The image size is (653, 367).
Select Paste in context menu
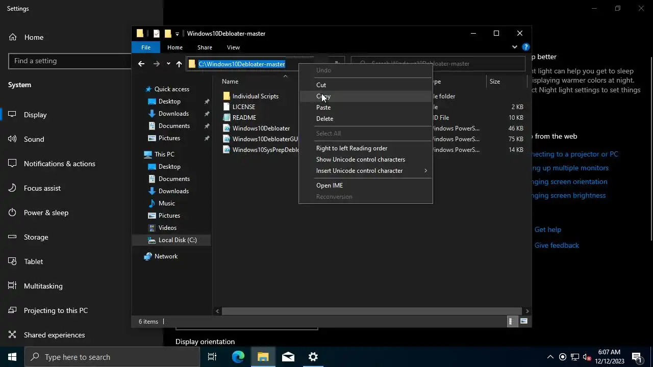point(365,108)
